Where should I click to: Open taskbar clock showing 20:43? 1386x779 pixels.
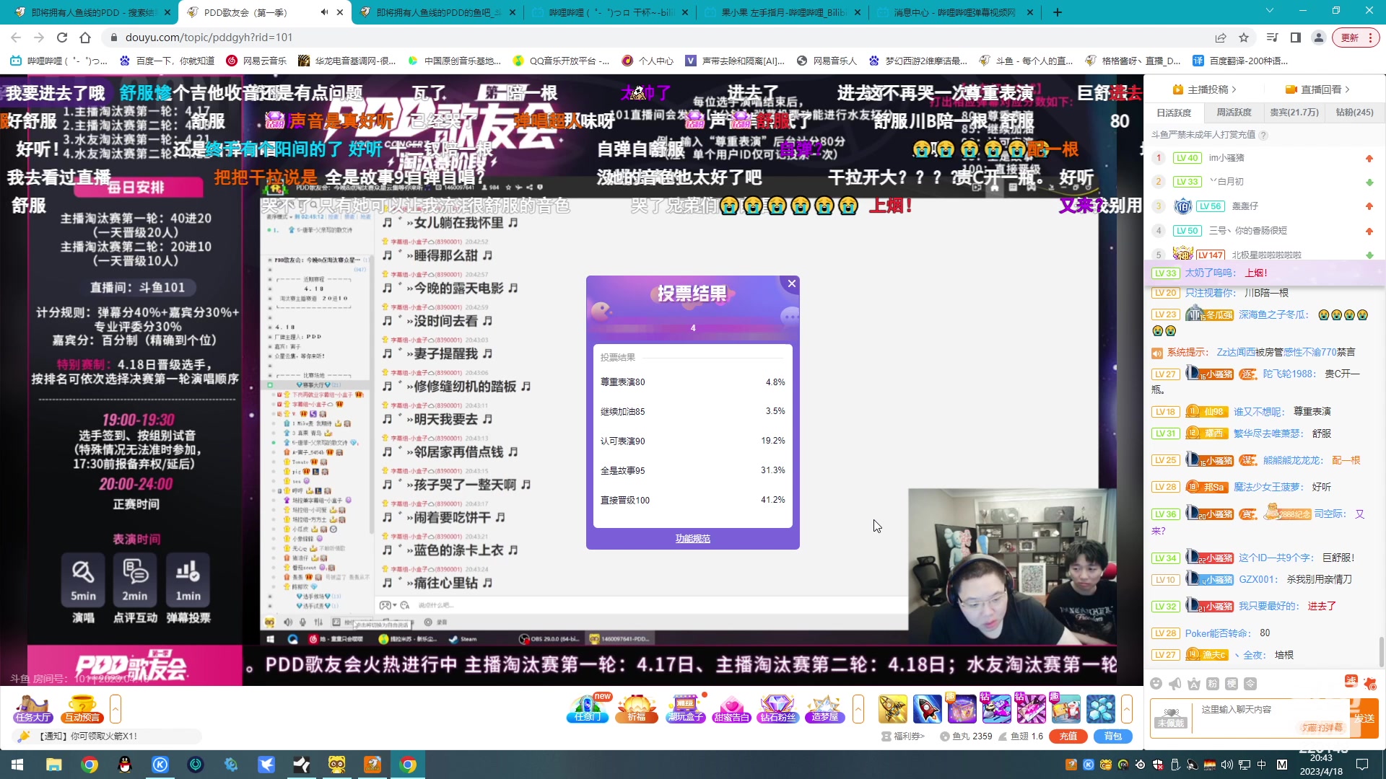point(1321,765)
